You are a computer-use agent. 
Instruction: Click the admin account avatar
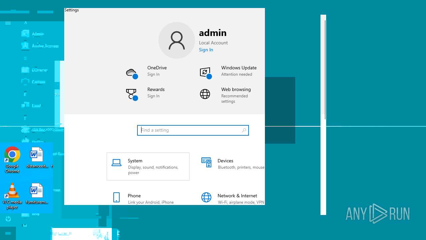[x=177, y=40]
